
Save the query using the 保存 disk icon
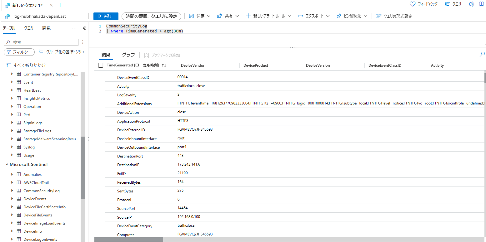click(x=192, y=16)
